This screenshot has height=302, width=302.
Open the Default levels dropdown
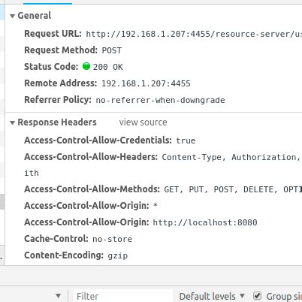coord(212,296)
